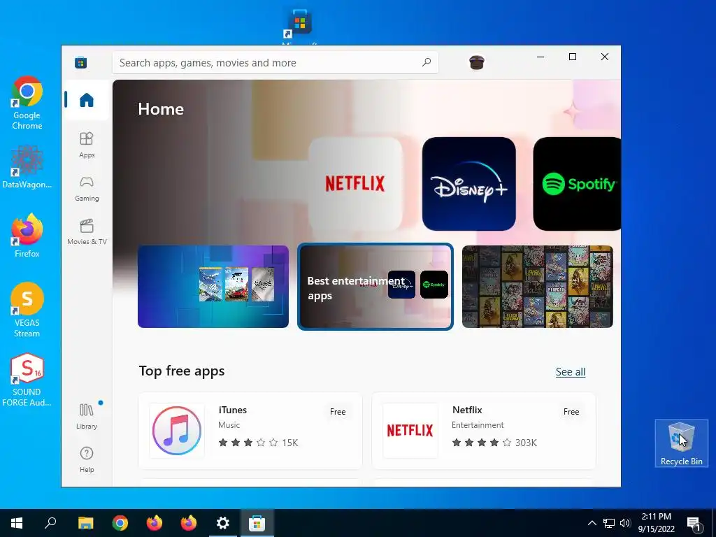Select Microsoft Store desktop shortcut at top

[x=300, y=25]
